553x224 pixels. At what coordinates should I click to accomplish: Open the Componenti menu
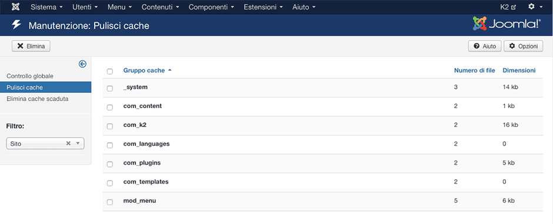point(211,7)
